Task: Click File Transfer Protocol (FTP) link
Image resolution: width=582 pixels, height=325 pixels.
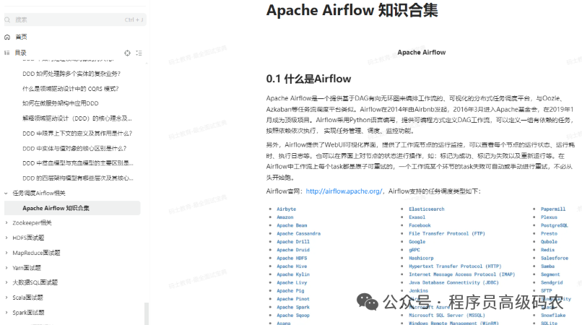Action: 447,233
